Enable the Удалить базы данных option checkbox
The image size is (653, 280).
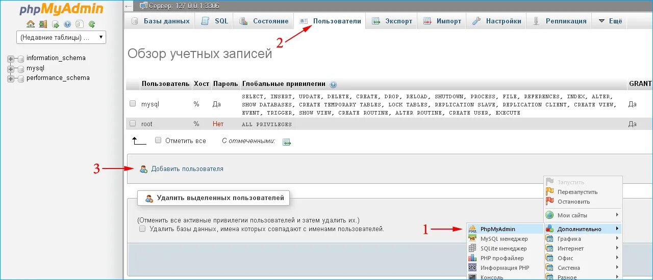click(x=142, y=229)
